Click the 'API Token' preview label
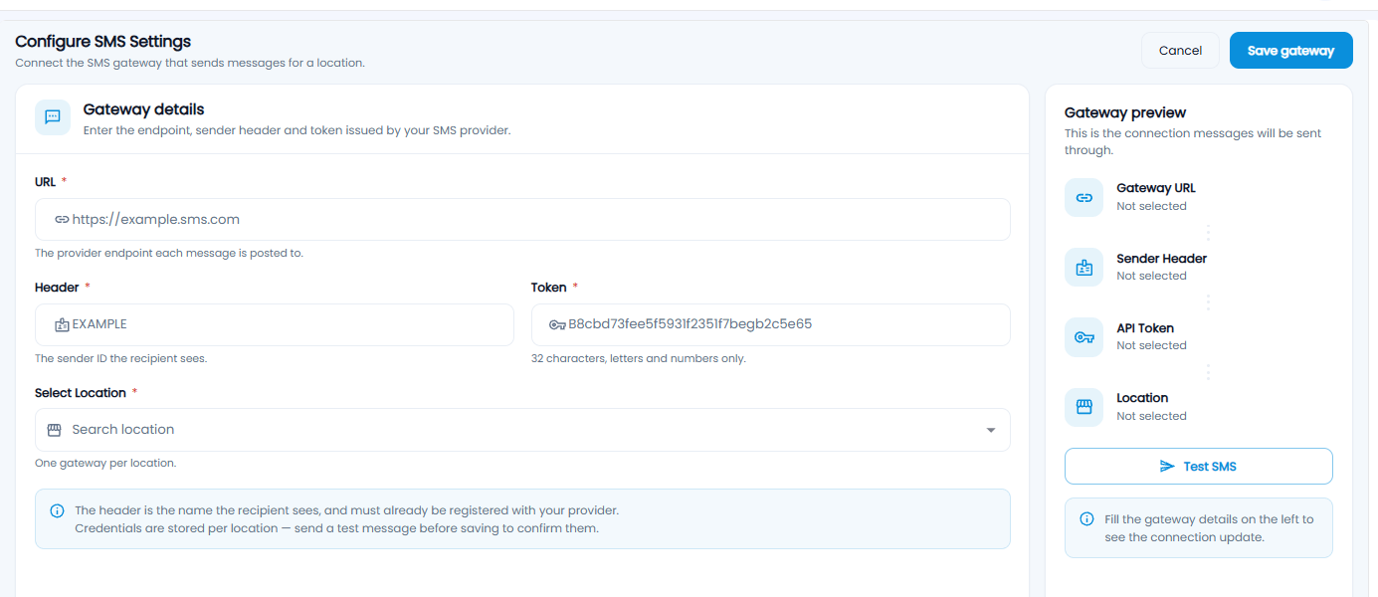1378x597 pixels. pos(1145,328)
